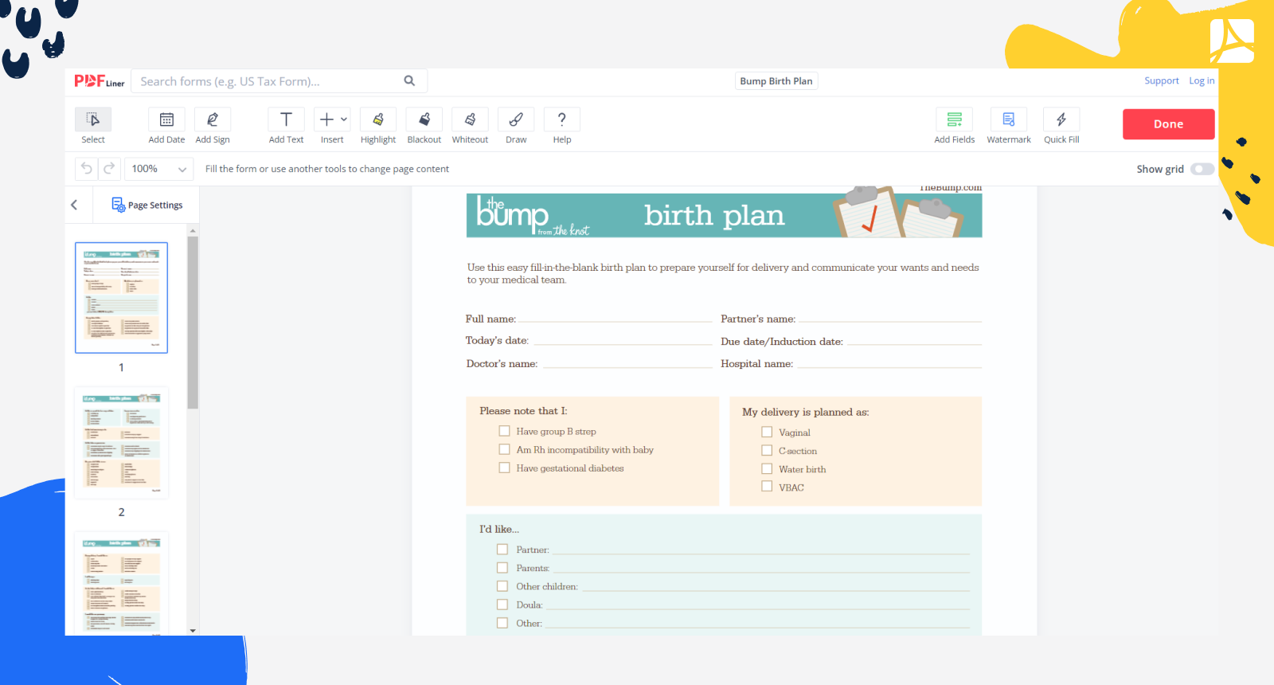1274x685 pixels.
Task: Pick the Draw tool
Action: 516,120
